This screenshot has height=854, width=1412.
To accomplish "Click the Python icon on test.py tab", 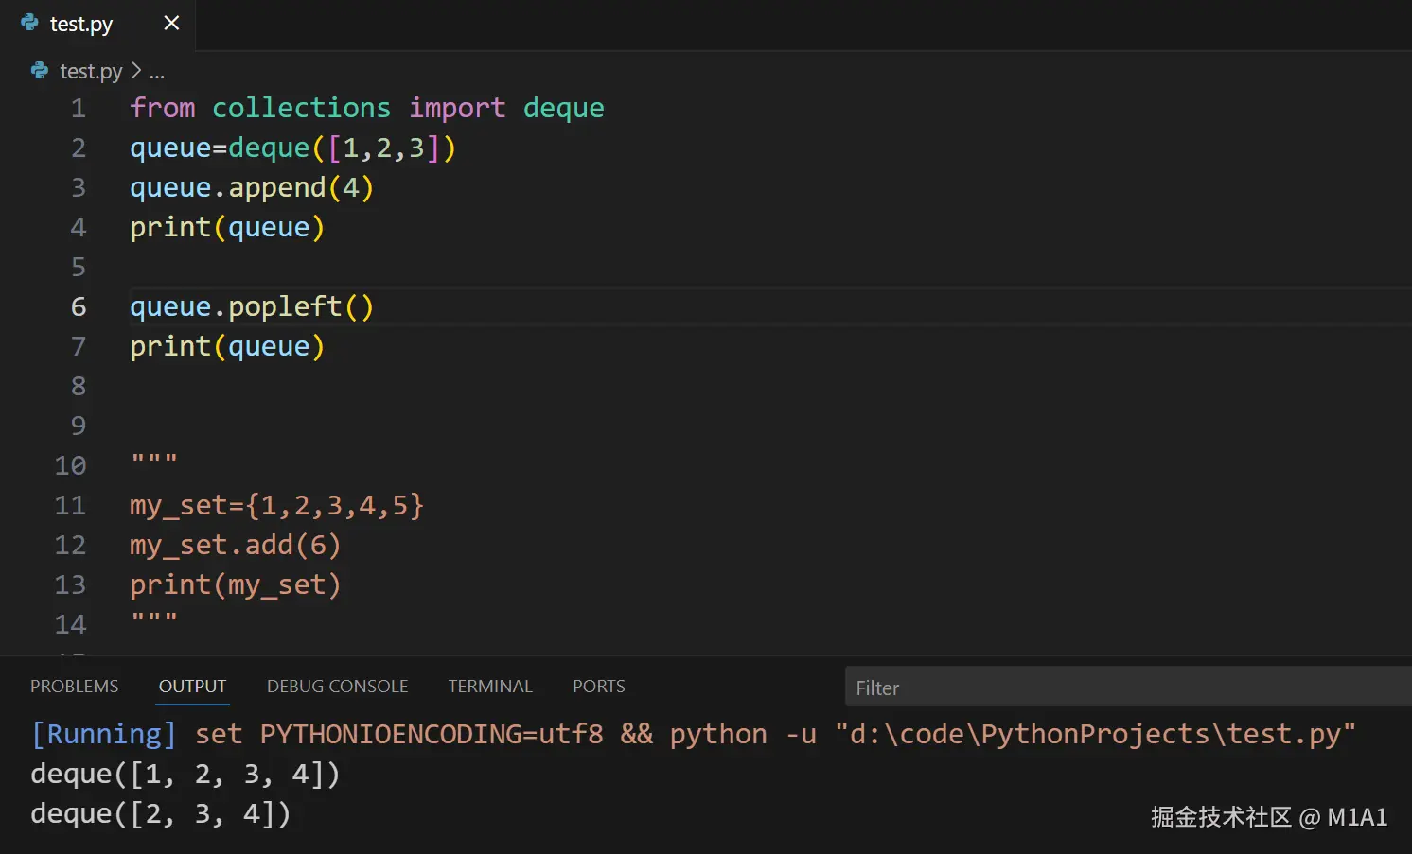I will point(29,23).
